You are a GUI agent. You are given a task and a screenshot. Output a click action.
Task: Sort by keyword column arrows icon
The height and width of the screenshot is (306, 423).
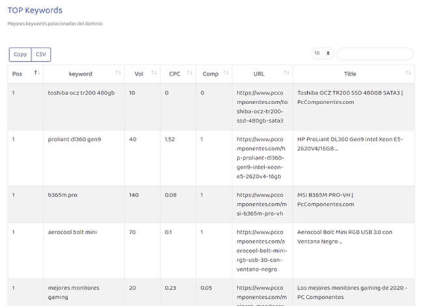pyautogui.click(x=118, y=72)
